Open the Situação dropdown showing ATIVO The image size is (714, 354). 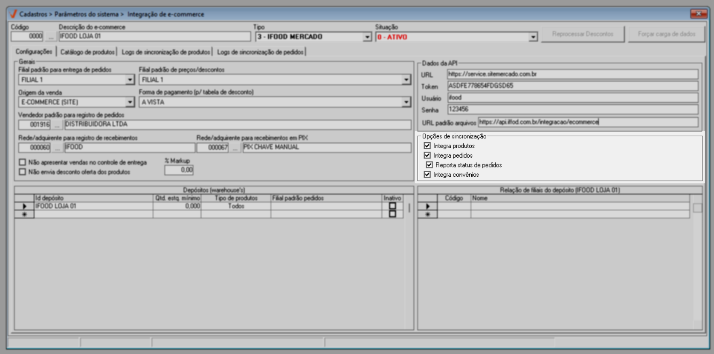pyautogui.click(x=533, y=37)
